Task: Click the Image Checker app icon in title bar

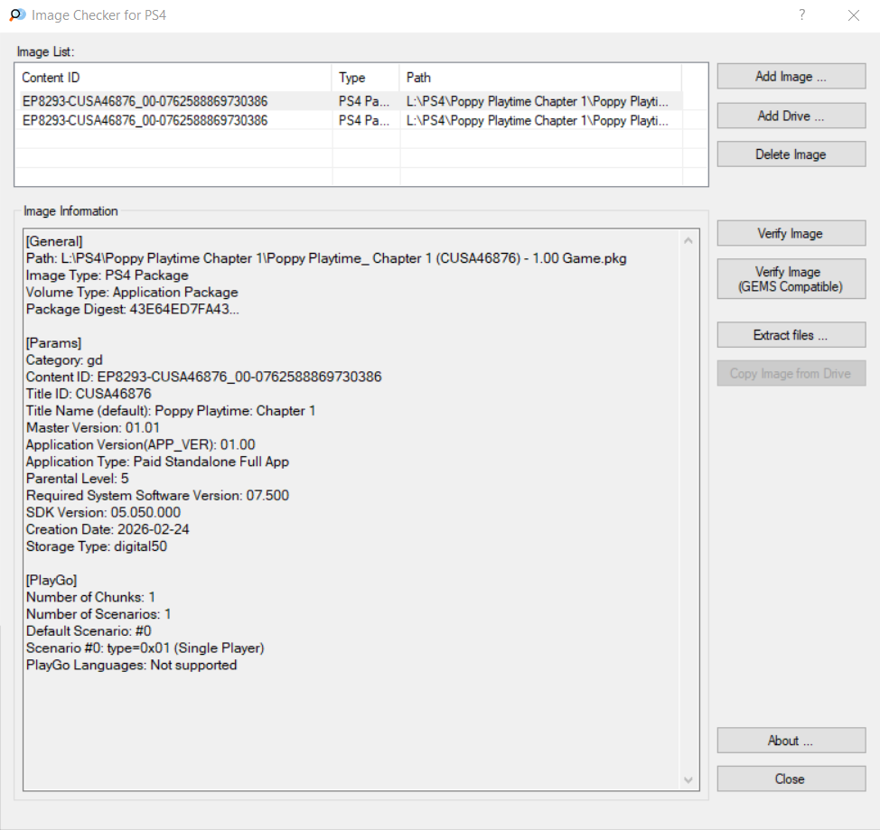Action: click(17, 15)
